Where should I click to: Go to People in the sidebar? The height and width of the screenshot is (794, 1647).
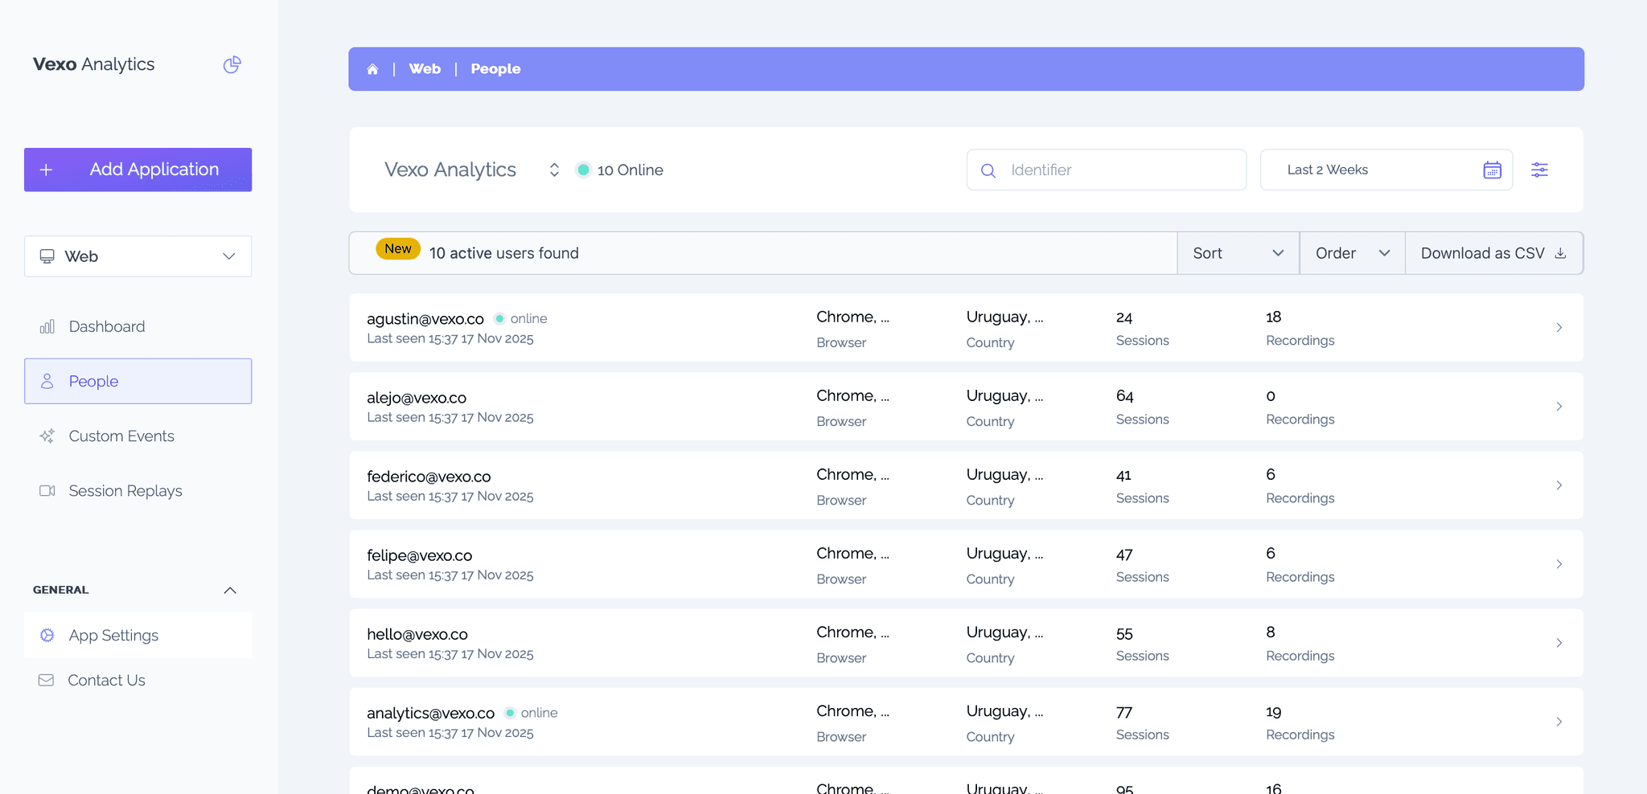[x=138, y=381]
